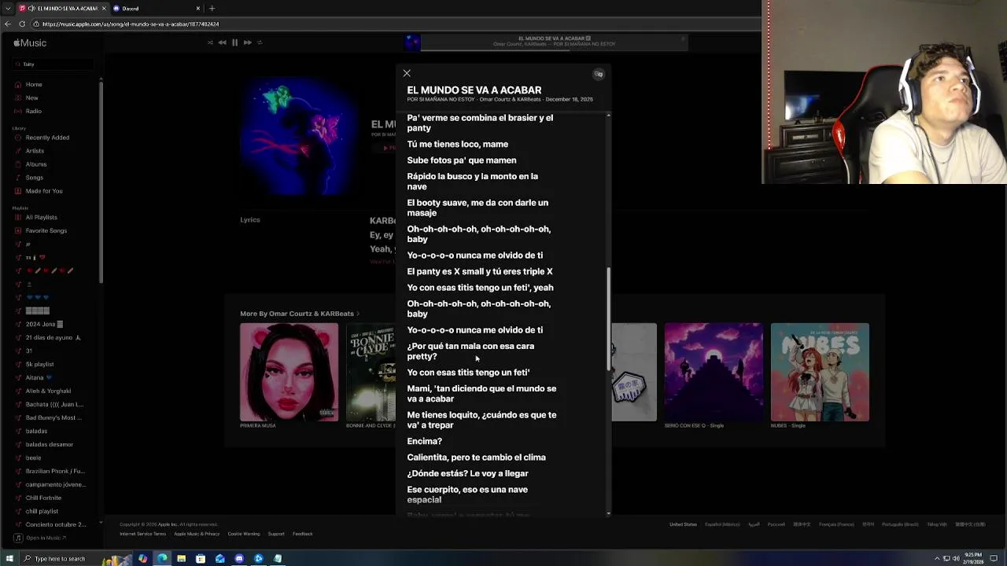The height and width of the screenshot is (566, 1007).
Task: Open the PRIMERA MUSA album cover
Action: point(289,372)
